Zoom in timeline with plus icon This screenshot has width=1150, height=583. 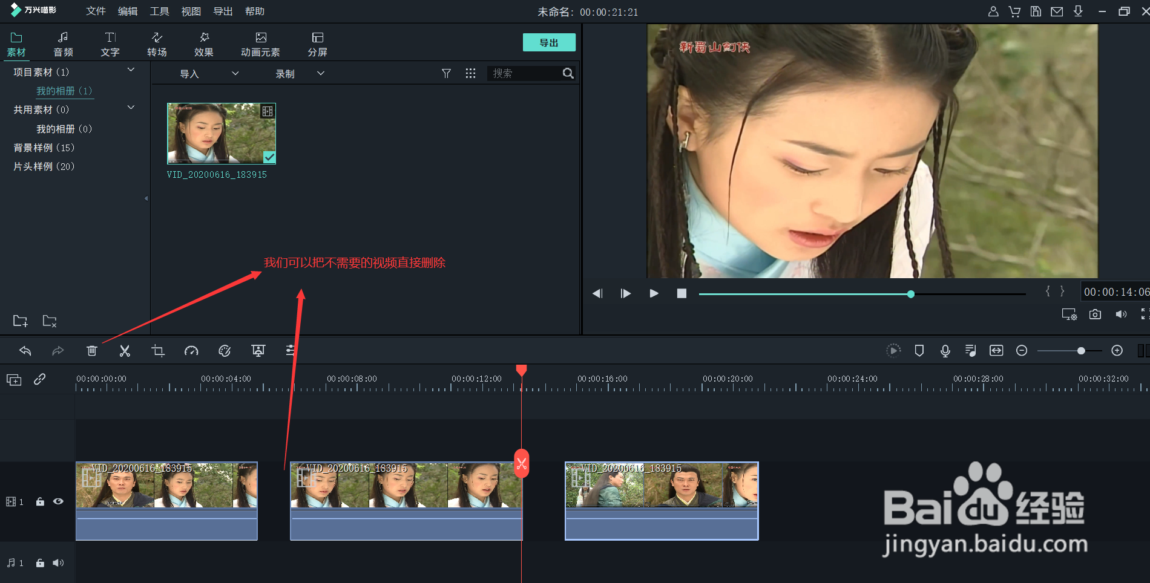[x=1117, y=351]
